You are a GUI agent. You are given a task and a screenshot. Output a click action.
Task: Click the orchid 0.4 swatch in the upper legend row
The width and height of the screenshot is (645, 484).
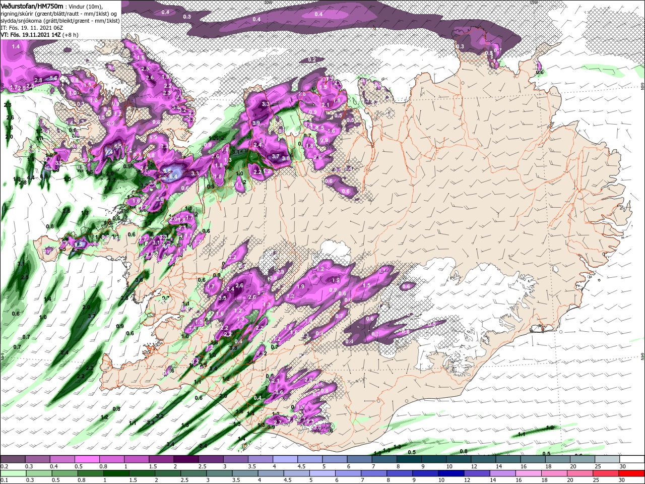pos(62,459)
